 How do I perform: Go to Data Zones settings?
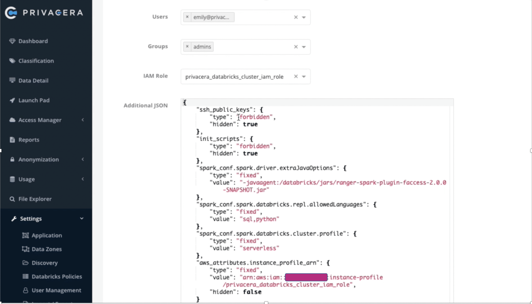point(46,249)
